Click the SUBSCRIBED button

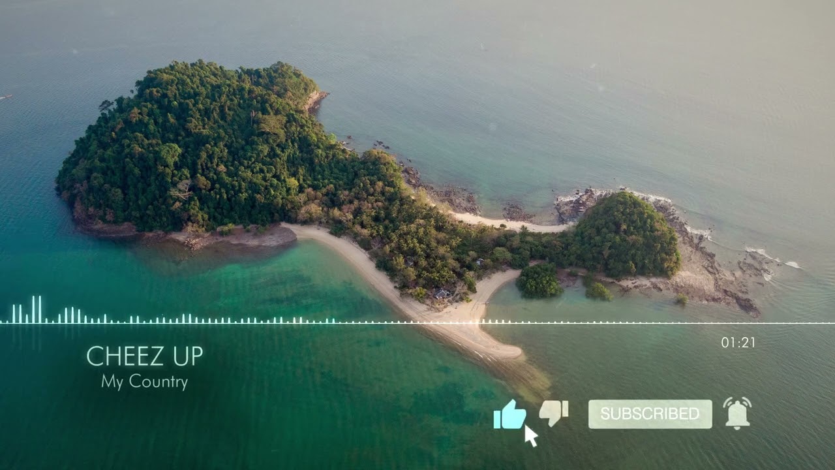(650, 414)
